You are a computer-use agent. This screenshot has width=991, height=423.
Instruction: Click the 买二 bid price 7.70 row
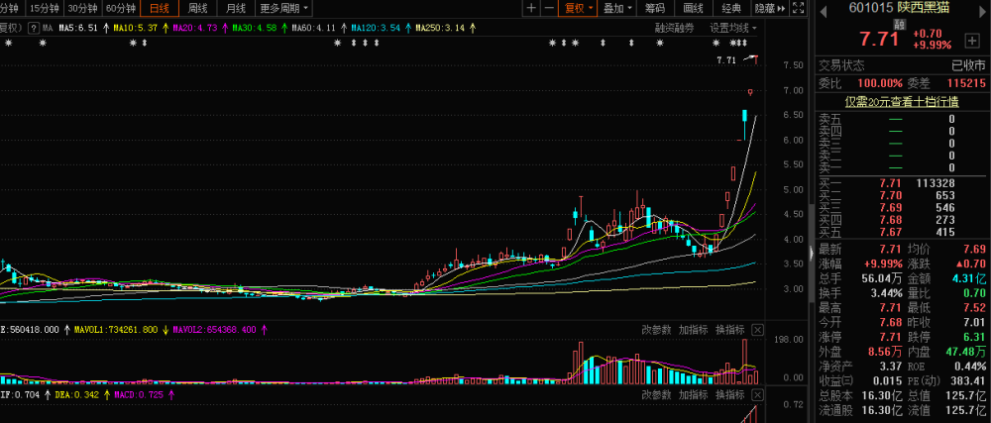[901, 196]
